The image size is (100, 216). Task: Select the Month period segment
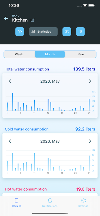tap(50, 54)
